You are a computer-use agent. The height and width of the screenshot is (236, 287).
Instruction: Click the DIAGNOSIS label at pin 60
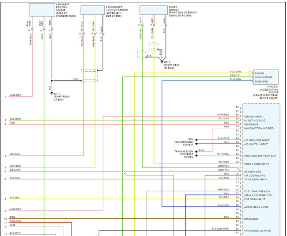pos(251,124)
